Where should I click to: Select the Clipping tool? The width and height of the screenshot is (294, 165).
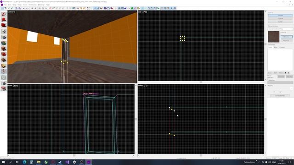coord(4,66)
